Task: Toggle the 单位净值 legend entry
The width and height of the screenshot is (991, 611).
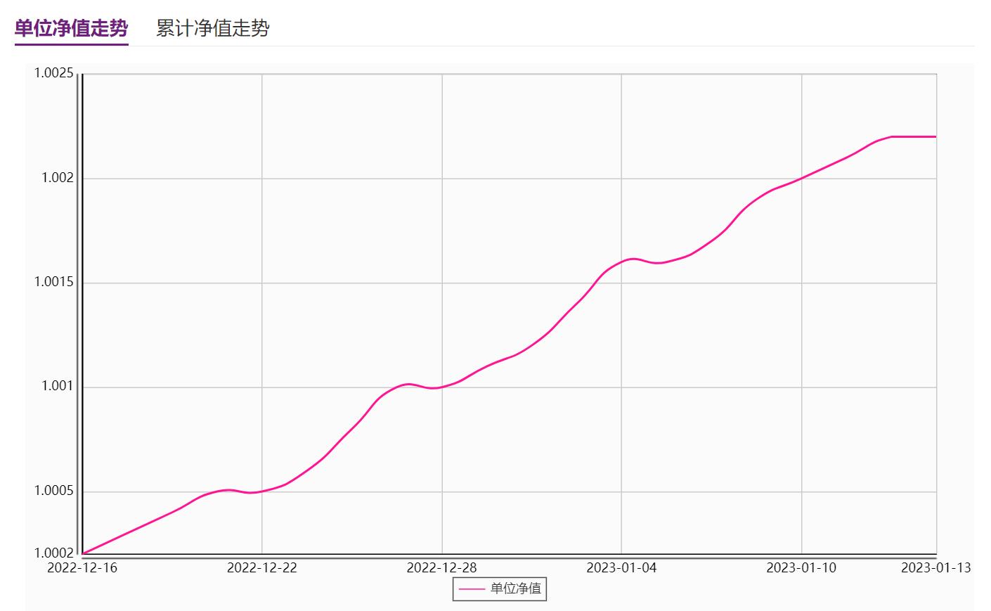Action: [x=500, y=589]
